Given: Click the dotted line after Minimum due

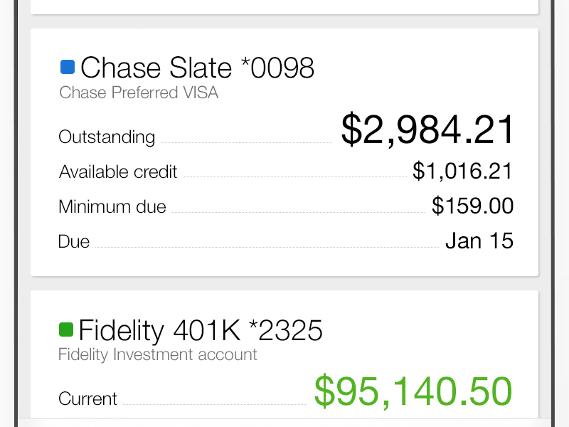Looking at the screenshot, I should 297,212.
